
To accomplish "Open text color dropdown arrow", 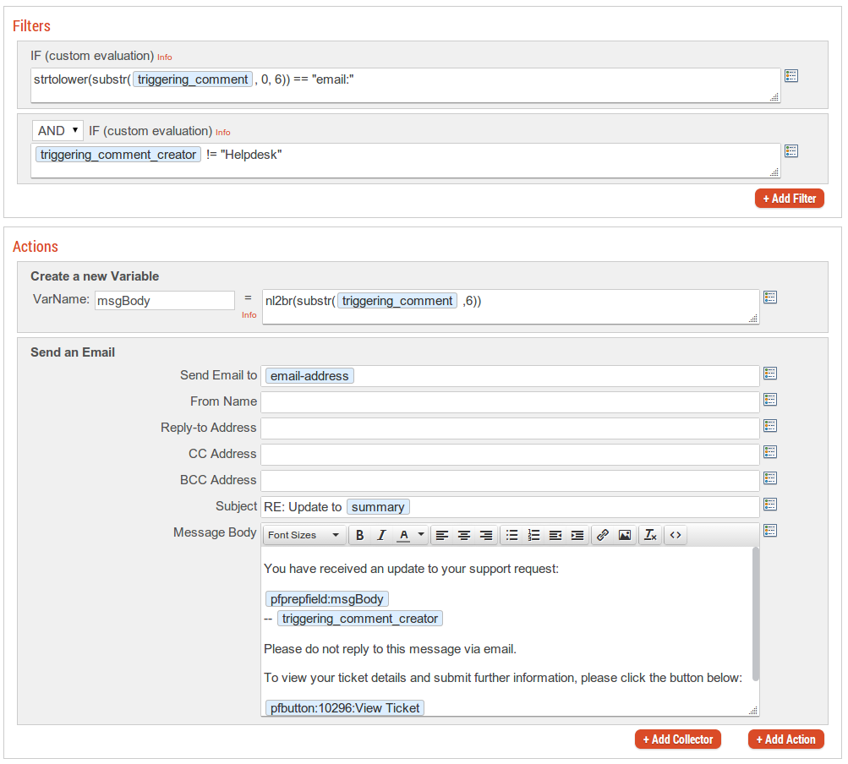I will pos(421,535).
